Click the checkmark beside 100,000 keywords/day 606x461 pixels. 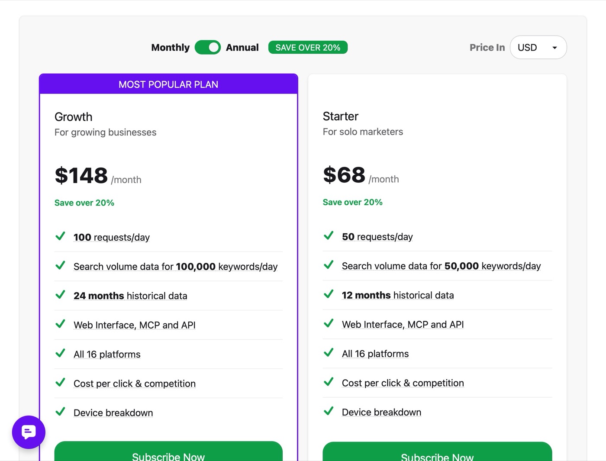click(x=60, y=265)
